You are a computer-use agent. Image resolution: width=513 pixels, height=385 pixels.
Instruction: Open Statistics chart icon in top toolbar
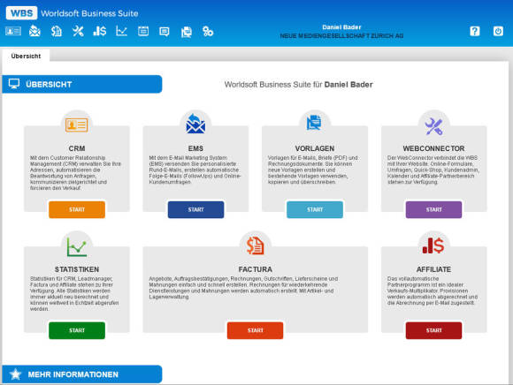(121, 32)
